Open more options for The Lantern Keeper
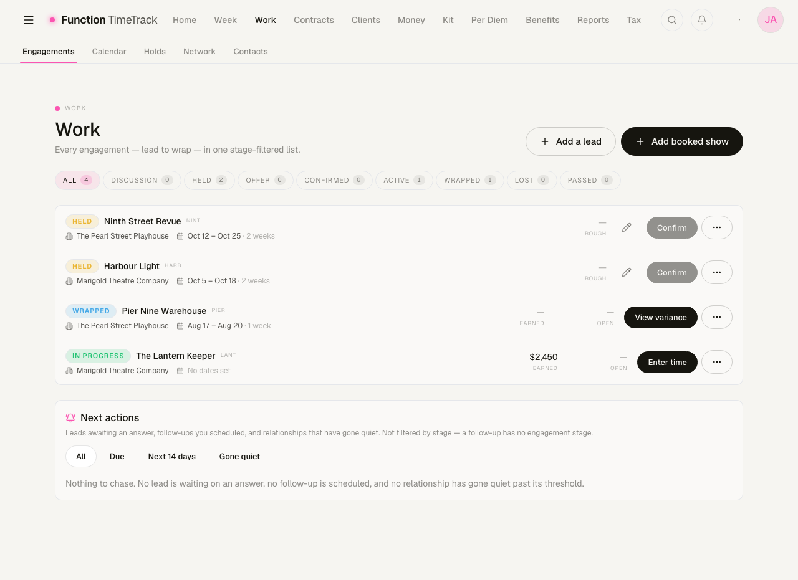The image size is (798, 580). point(717,362)
